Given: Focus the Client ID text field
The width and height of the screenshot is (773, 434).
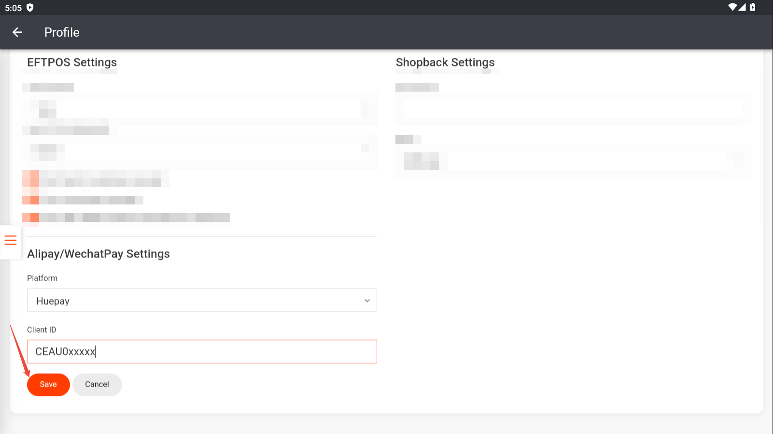Looking at the screenshot, I should [202, 352].
